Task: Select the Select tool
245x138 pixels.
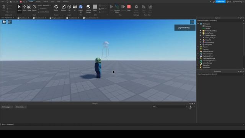Action: coord(20,8)
